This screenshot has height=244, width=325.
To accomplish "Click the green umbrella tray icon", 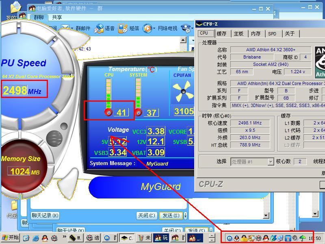I will tap(302, 238).
